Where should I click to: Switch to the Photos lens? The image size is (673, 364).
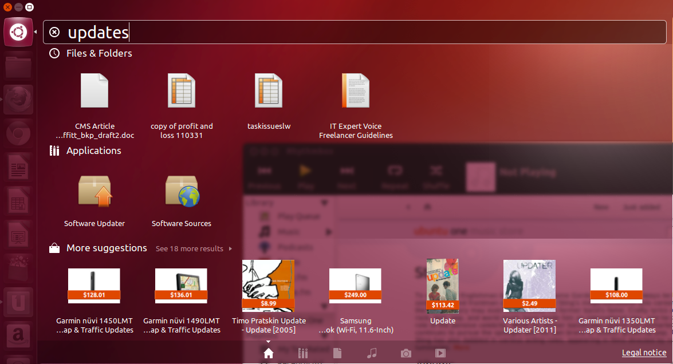[x=406, y=353]
